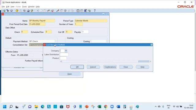Click the flexfield horizontal scrollbar thumb
Viewport: 196px width, 110px height.
(x=144, y=61)
